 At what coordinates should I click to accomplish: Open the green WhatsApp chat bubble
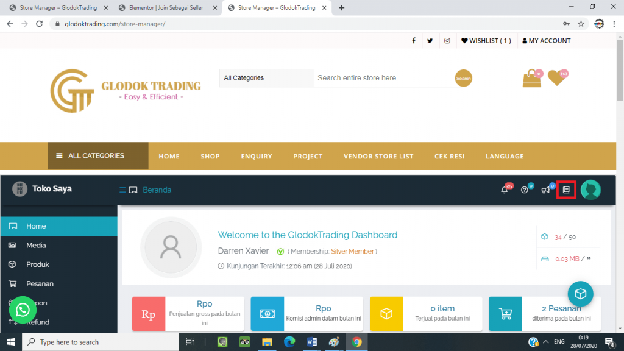pyautogui.click(x=23, y=310)
